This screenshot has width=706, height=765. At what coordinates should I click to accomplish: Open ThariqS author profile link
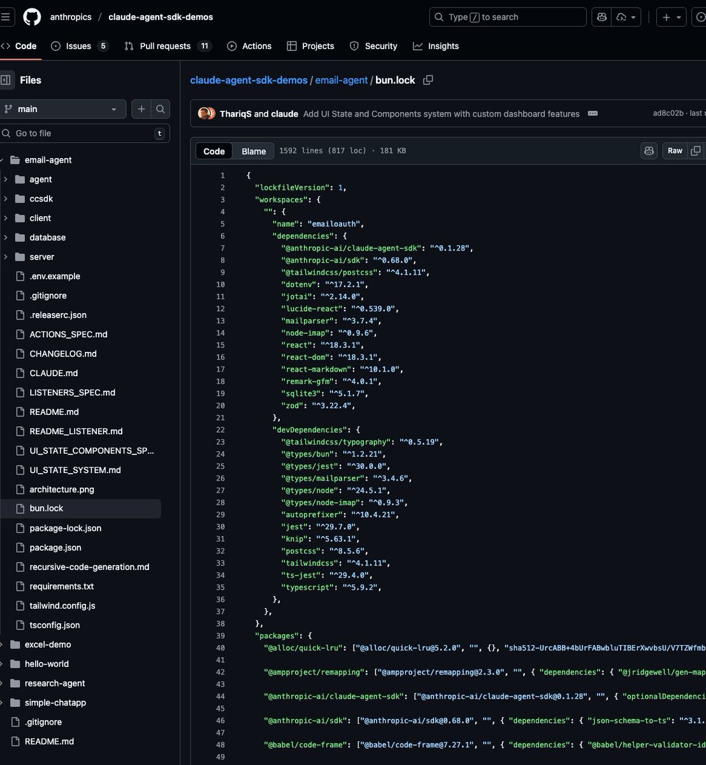236,114
